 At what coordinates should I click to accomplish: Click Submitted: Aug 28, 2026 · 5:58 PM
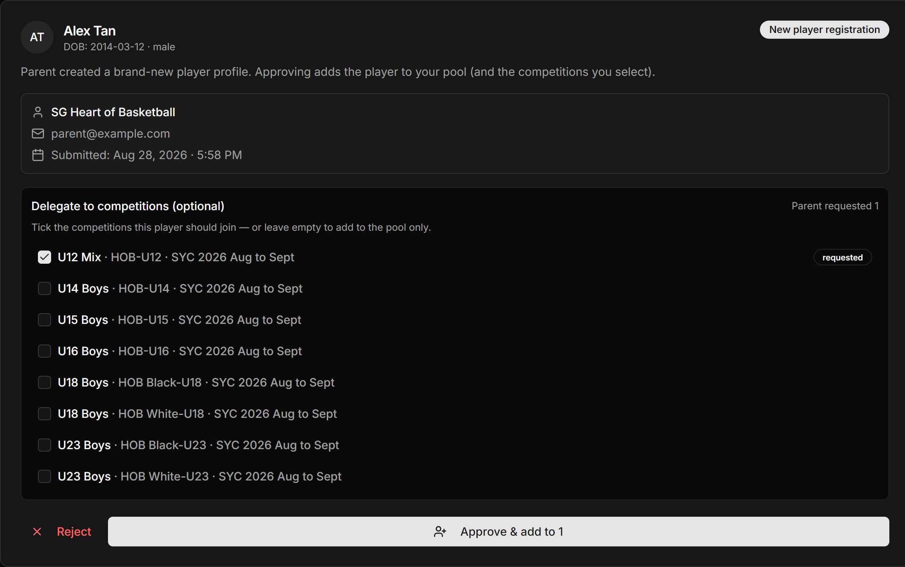[147, 155]
